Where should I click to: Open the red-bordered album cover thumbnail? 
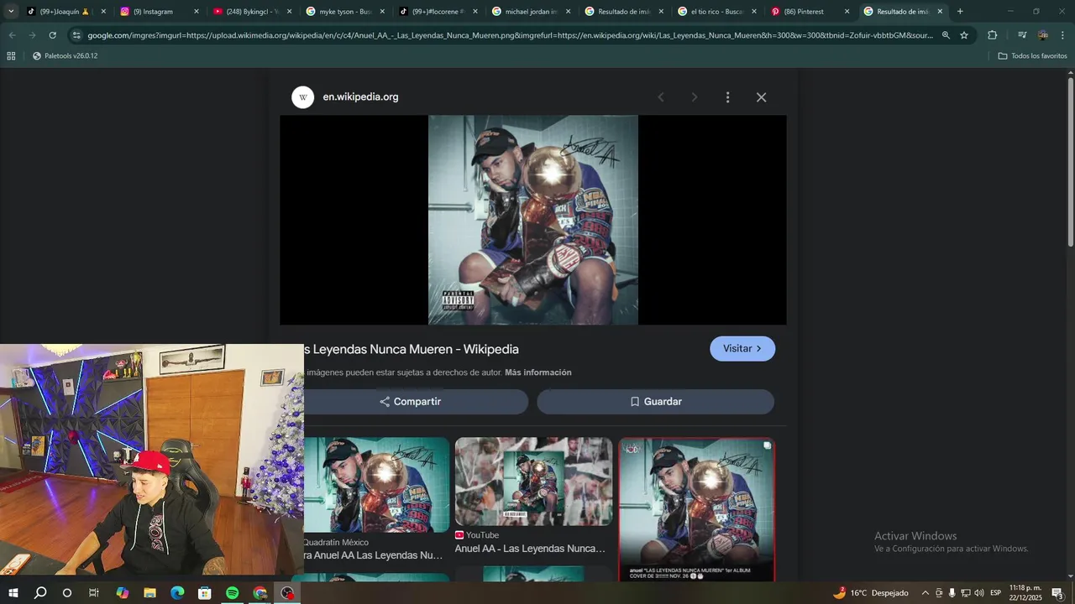[x=697, y=509]
